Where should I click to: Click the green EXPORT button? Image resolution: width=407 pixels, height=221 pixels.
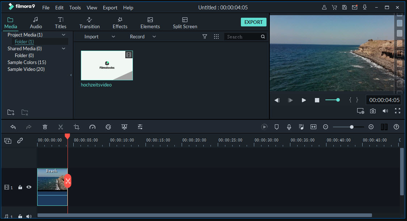pyautogui.click(x=254, y=22)
